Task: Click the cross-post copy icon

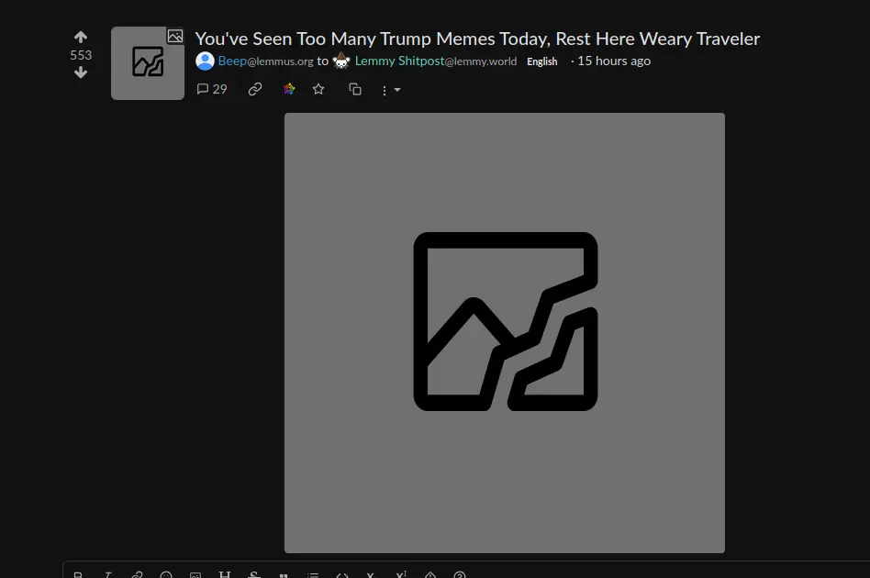Action: tap(355, 89)
